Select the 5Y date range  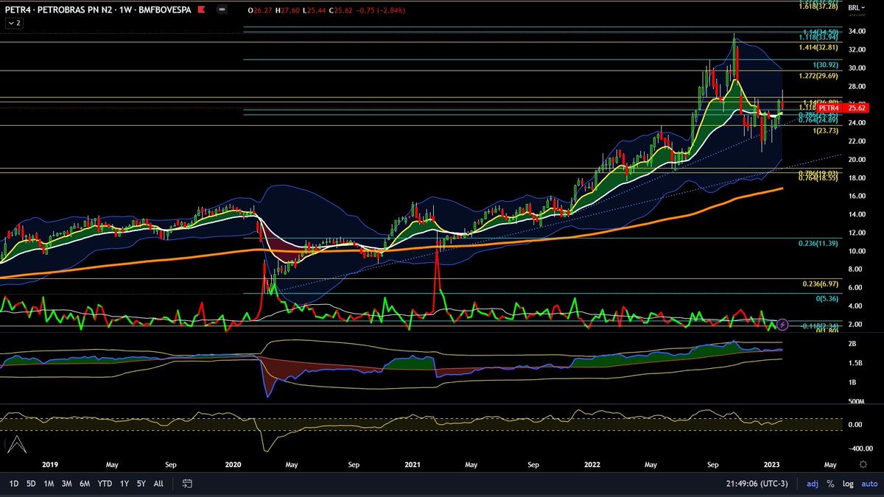[x=141, y=484]
